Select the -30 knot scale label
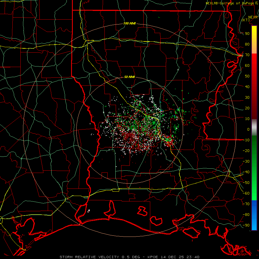Screen dimensions: 259x259 tap(246, 161)
